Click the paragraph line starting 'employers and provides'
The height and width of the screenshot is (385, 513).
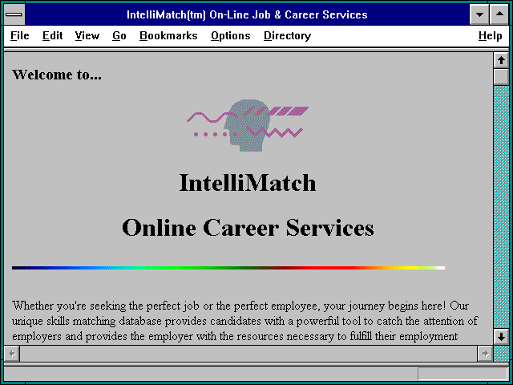click(x=235, y=336)
